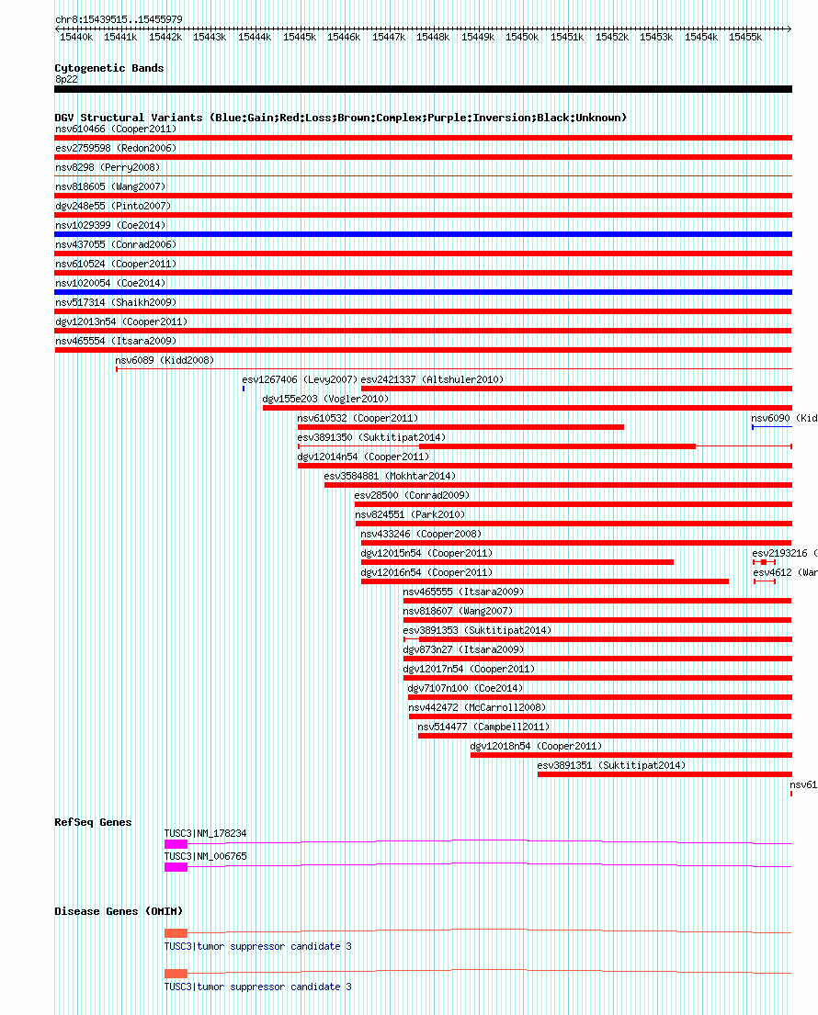Click the Disease Genes (OMIM) track title
The width and height of the screenshot is (818, 1015).
click(119, 911)
